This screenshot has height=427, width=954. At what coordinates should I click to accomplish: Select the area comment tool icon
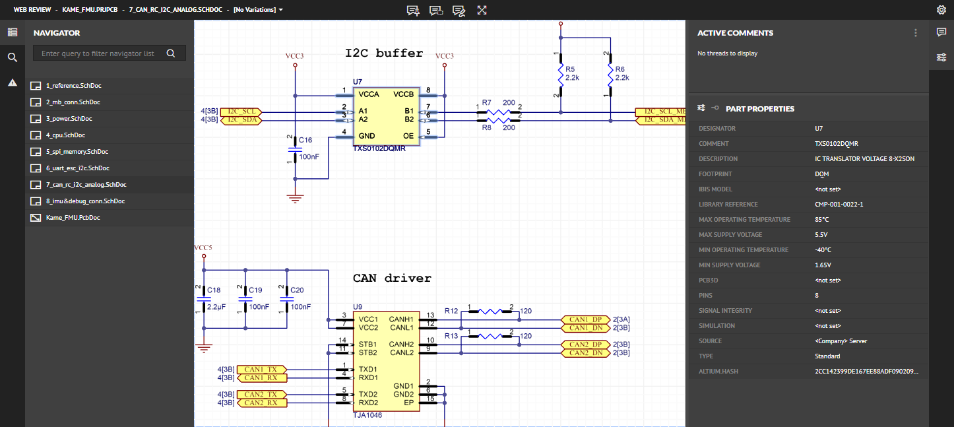(x=436, y=11)
